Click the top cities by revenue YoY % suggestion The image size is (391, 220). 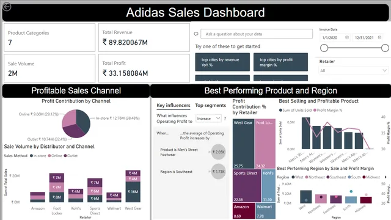[222, 62]
